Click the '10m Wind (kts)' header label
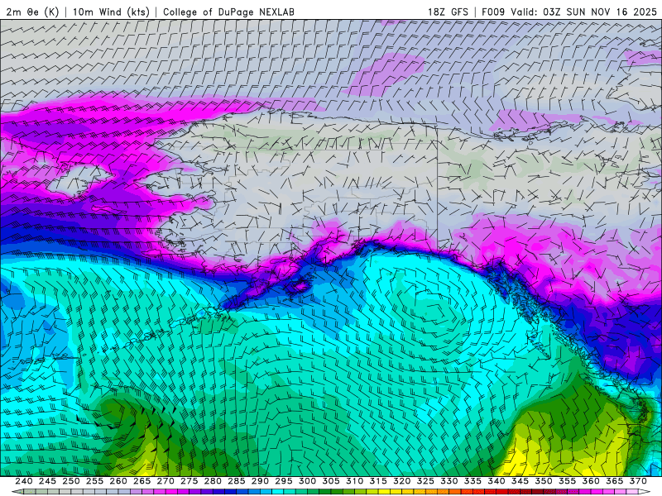Screen dimensions: 662x496 [111, 12]
